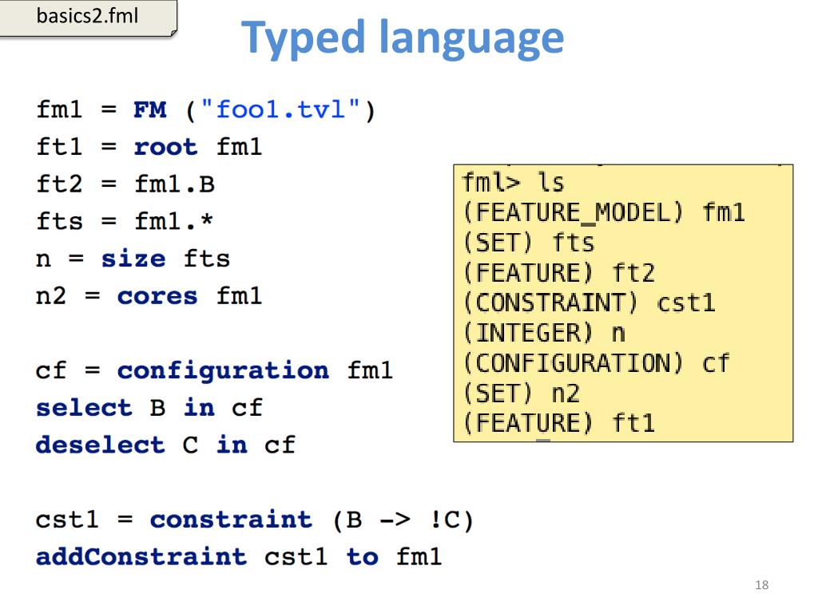Screen dimensions: 818x613
Task: Click the '(SET) n2' output line
Action: [521, 394]
